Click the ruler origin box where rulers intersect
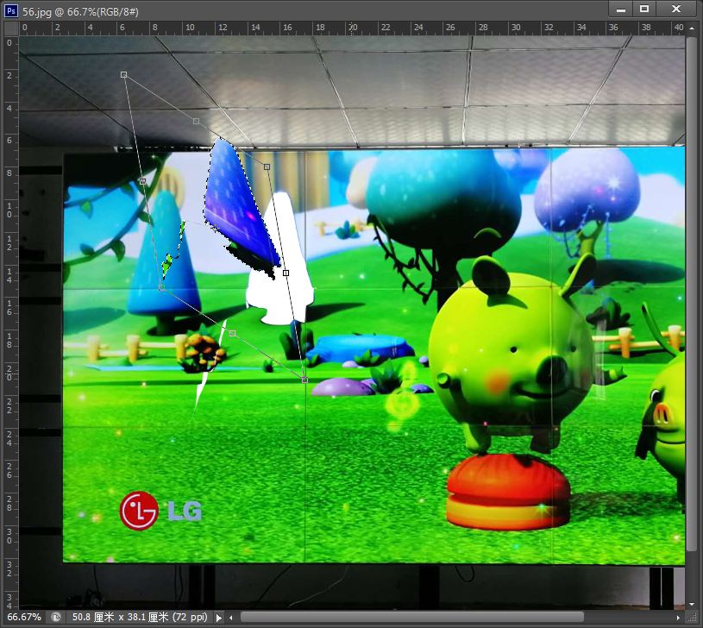Image resolution: width=703 pixels, height=628 pixels. (11, 28)
